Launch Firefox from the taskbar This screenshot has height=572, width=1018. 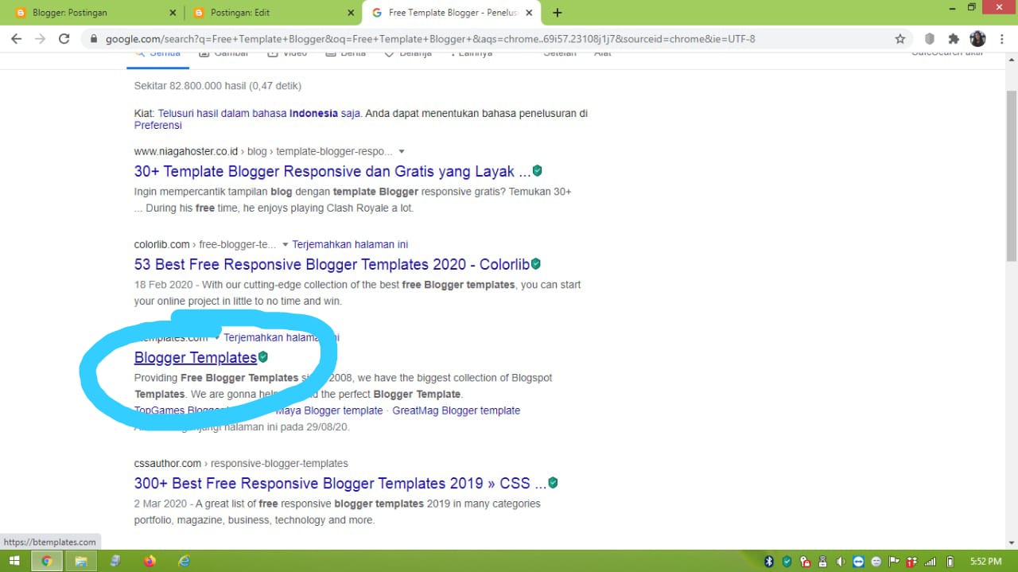tap(150, 561)
